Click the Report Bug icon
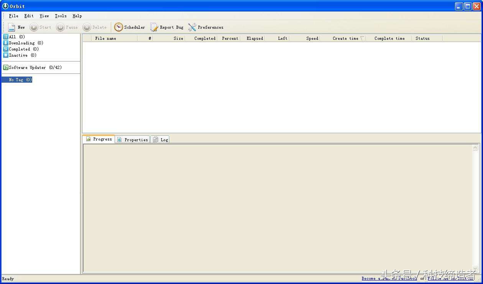 [154, 27]
